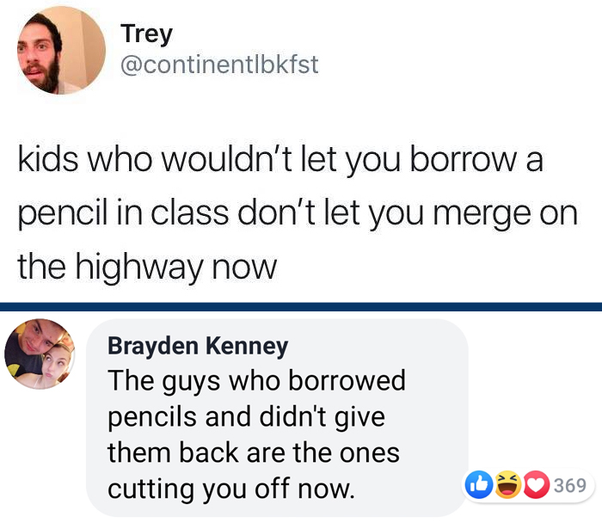
Task: Open the Trey display name
Action: [147, 34]
